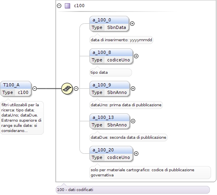Viewport: 217px width, 195px height.
Task: Click the 'filtri utilizzabili per la ricerca' annotation
Action: pyautogui.click(x=22, y=118)
